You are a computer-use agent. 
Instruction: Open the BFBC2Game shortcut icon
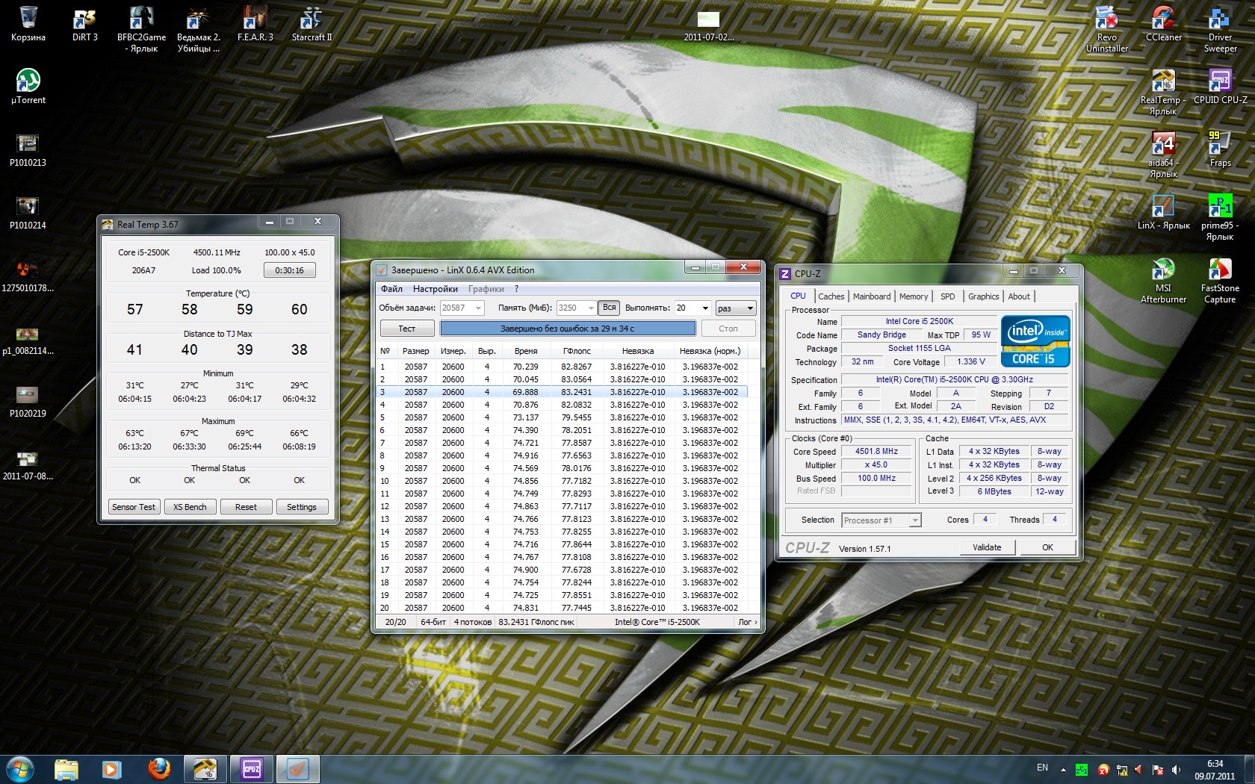pyautogui.click(x=142, y=28)
